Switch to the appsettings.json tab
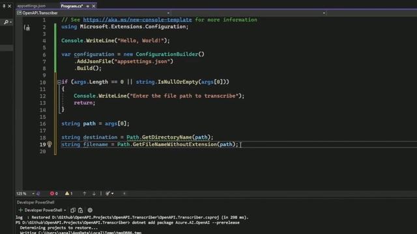Image resolution: width=417 pixels, height=234 pixels. tap(31, 6)
